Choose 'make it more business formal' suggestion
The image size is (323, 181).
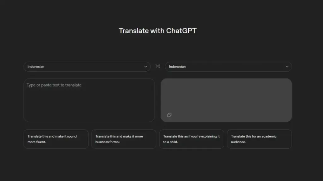(124, 139)
